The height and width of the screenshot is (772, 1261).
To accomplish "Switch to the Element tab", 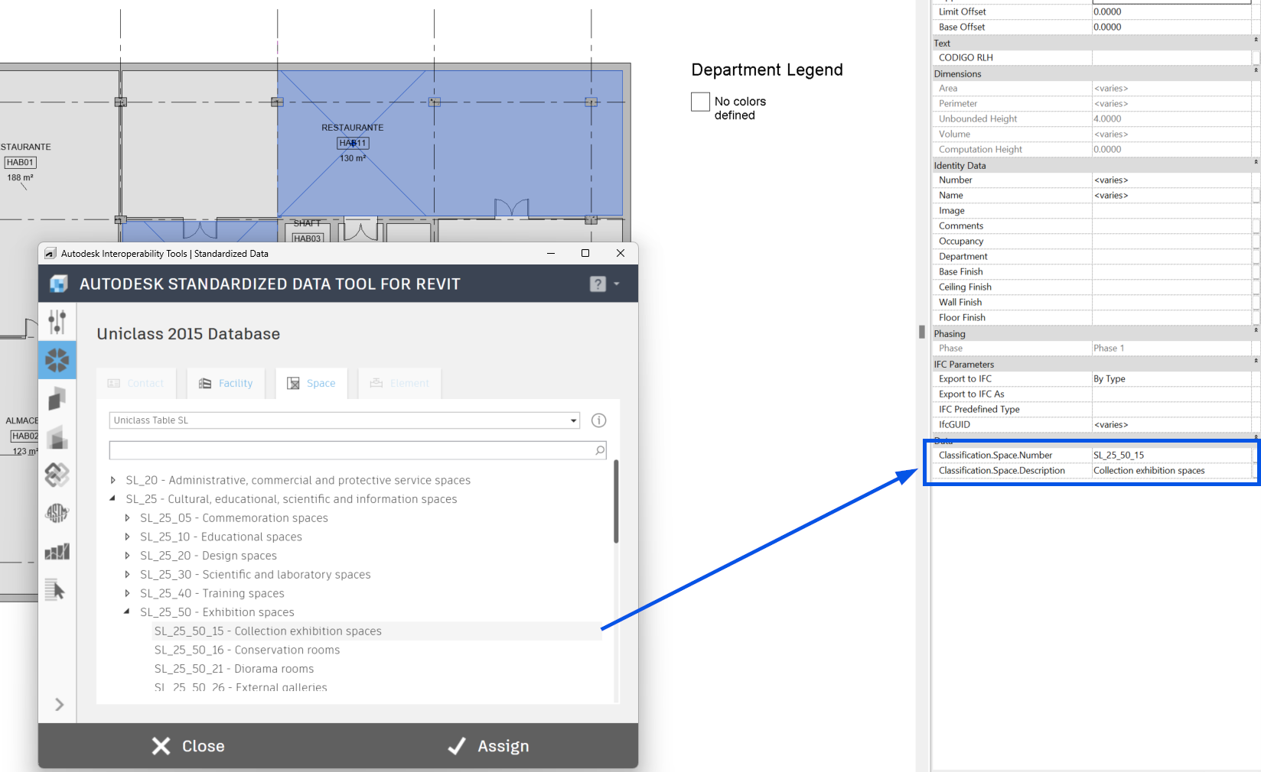I will [399, 383].
